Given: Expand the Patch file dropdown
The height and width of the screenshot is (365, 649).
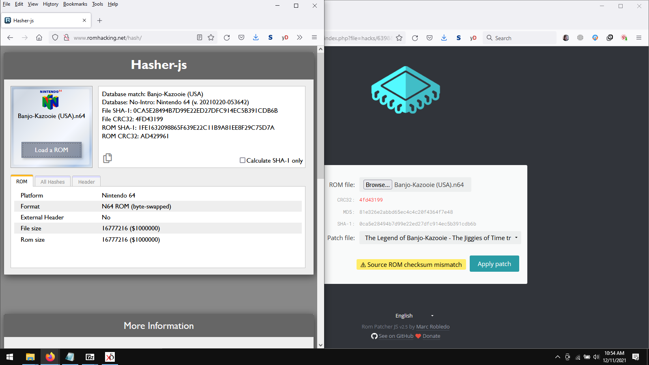Looking at the screenshot, I should click(x=440, y=238).
